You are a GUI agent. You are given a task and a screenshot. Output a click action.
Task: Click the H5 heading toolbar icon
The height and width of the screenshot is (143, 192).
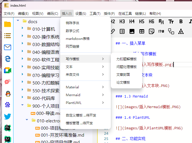tap(142, 21)
